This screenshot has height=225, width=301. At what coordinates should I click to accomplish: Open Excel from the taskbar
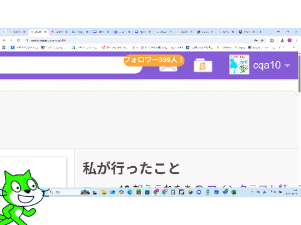pos(234,192)
